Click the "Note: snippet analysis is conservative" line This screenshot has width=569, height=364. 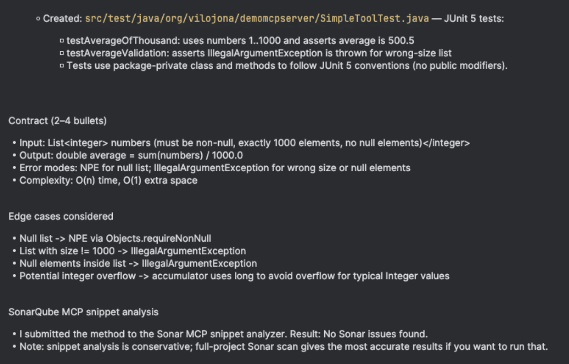pyautogui.click(x=283, y=346)
